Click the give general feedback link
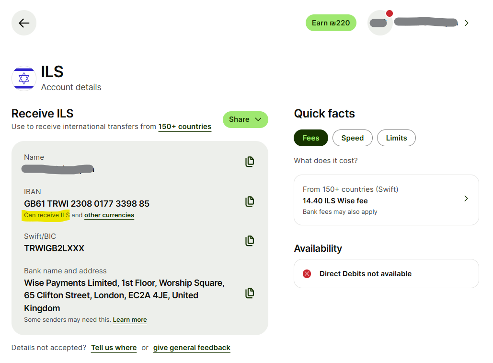The image size is (493, 363). [192, 348]
